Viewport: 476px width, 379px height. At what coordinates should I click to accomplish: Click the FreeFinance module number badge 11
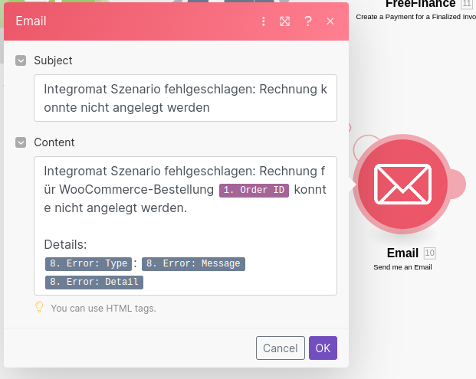point(467,4)
